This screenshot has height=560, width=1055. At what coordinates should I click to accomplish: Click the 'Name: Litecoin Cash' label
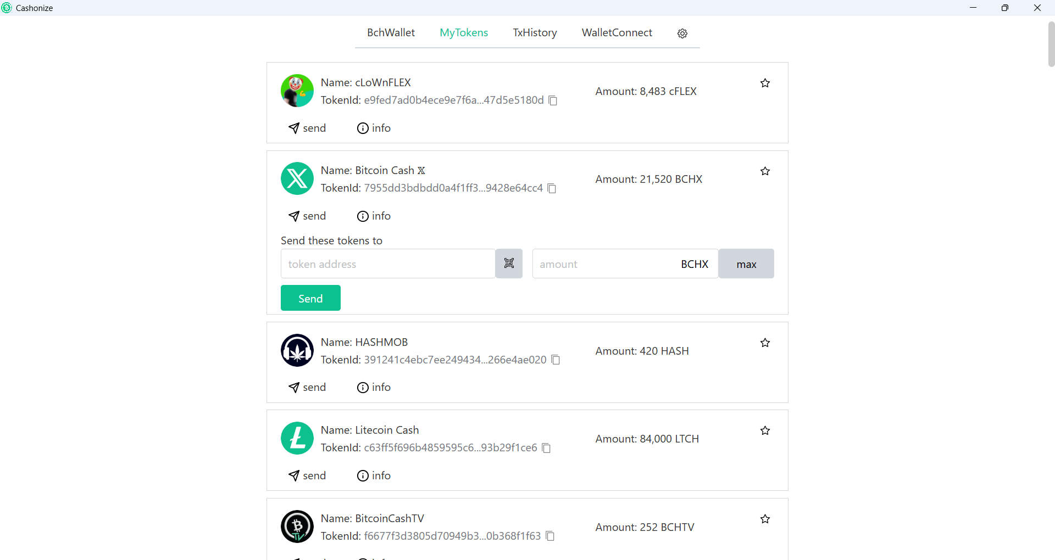pyautogui.click(x=370, y=430)
